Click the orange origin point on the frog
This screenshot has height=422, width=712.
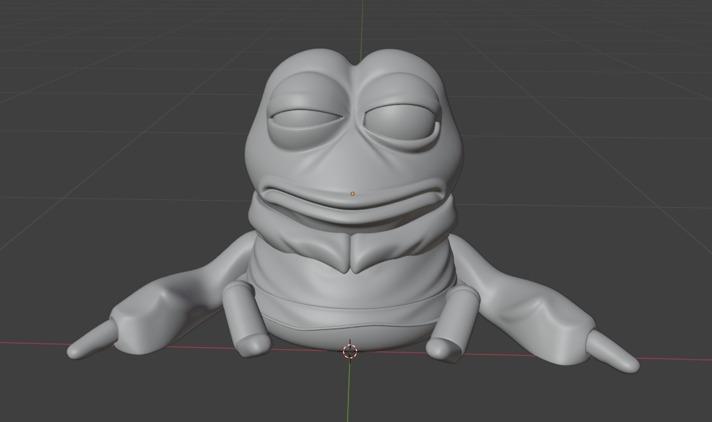pos(352,193)
